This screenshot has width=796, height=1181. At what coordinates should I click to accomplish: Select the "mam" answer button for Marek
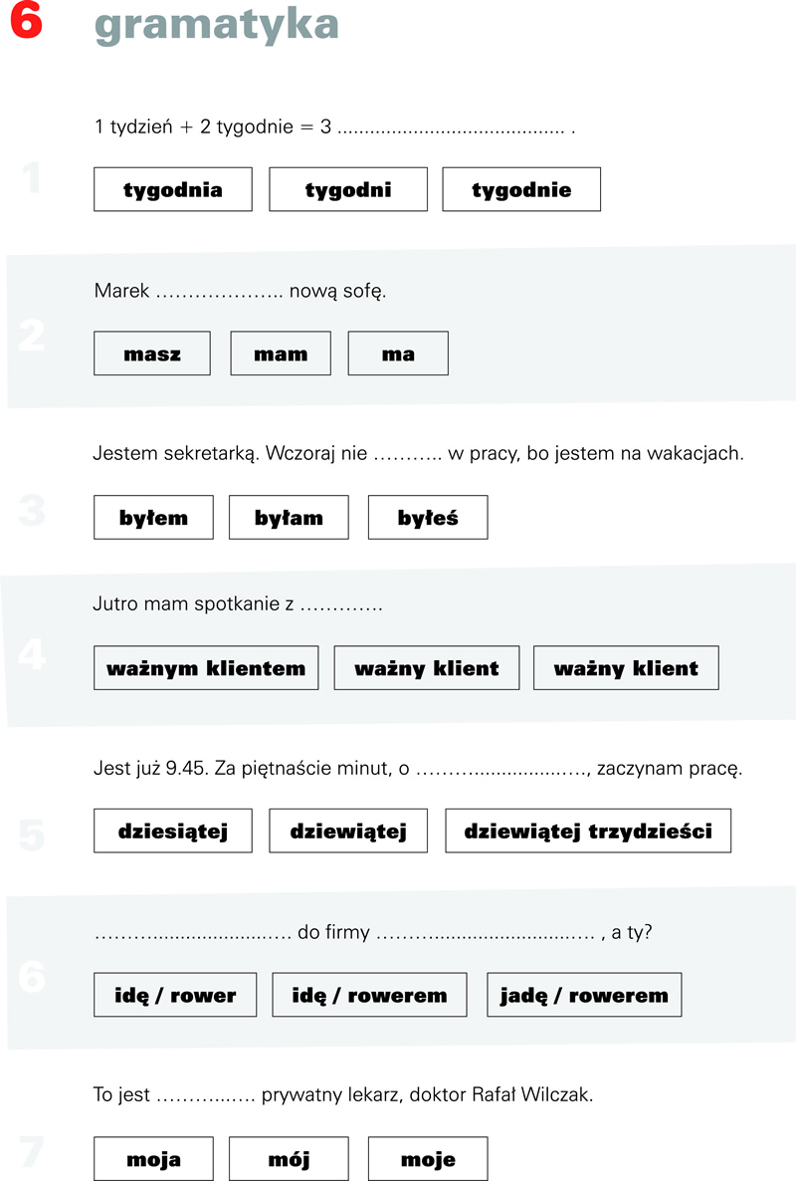click(x=281, y=354)
